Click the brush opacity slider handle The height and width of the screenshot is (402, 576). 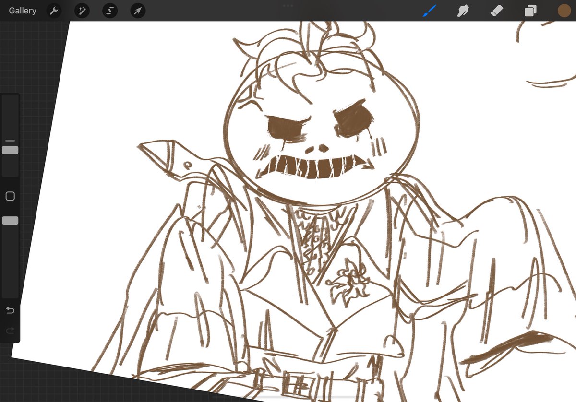click(10, 221)
